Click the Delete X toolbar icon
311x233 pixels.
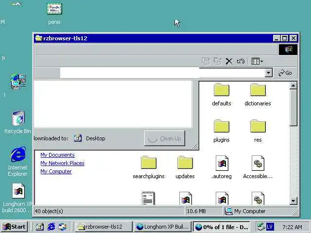[229, 62]
